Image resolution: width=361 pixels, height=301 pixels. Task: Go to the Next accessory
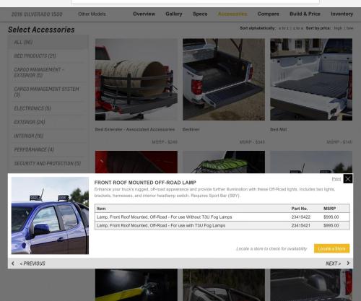click(x=334, y=263)
